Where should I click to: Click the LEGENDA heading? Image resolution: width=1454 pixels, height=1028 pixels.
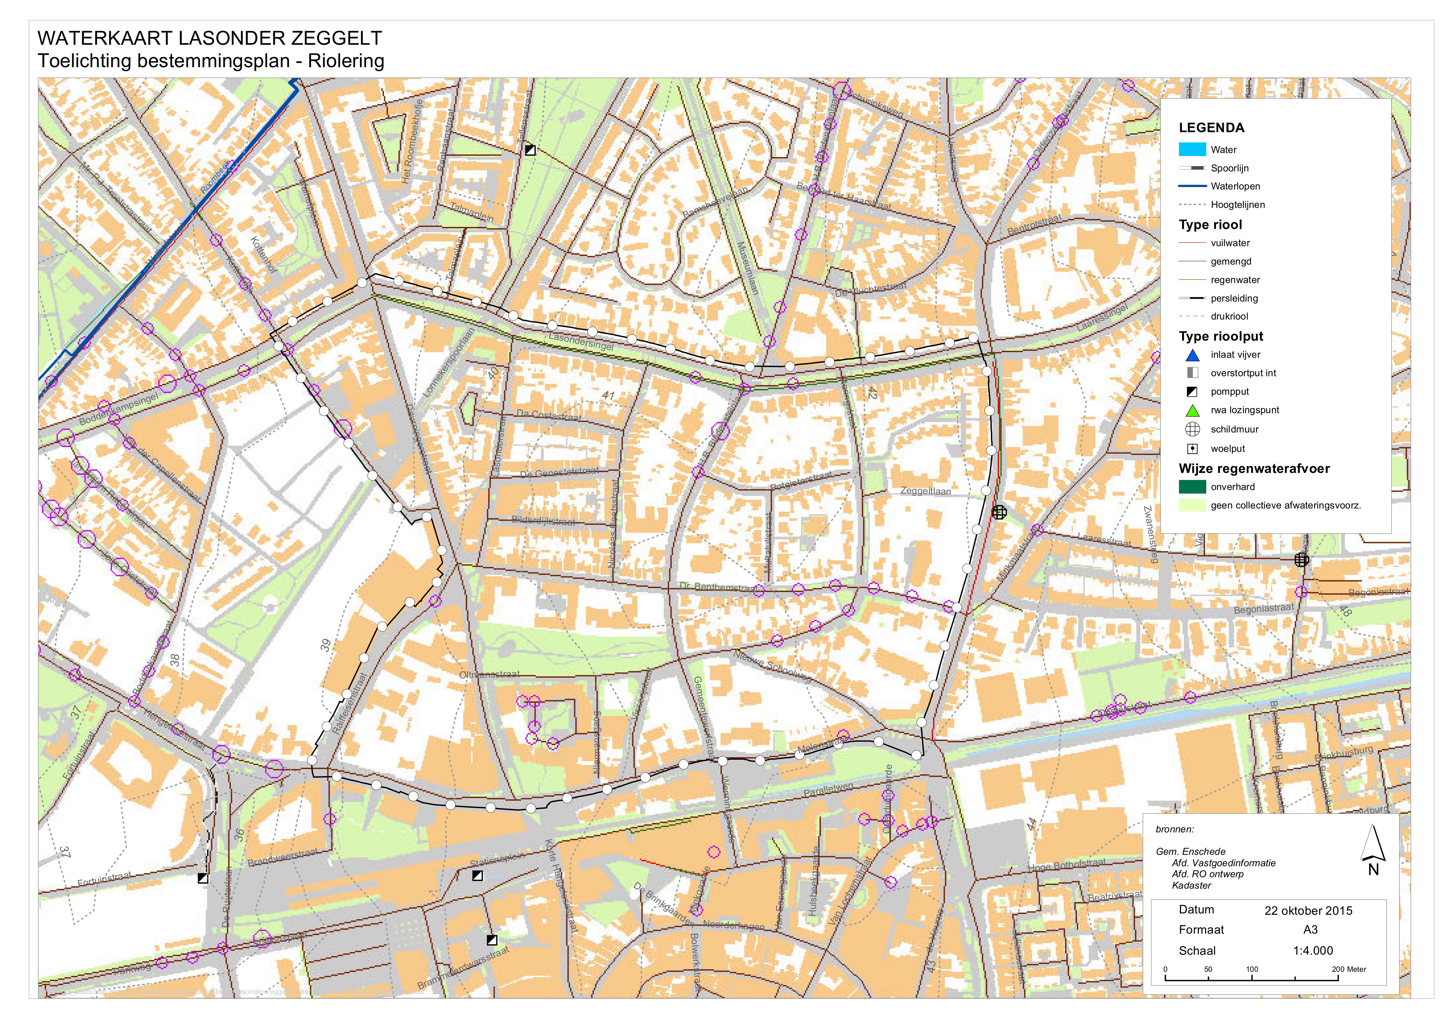click(1212, 127)
